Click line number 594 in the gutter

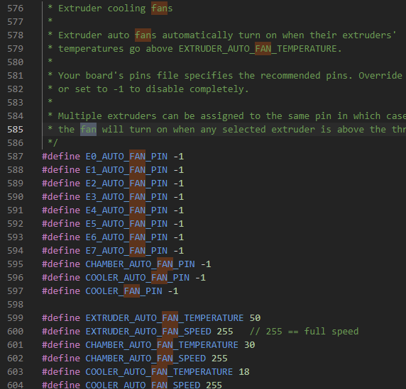(x=16, y=250)
